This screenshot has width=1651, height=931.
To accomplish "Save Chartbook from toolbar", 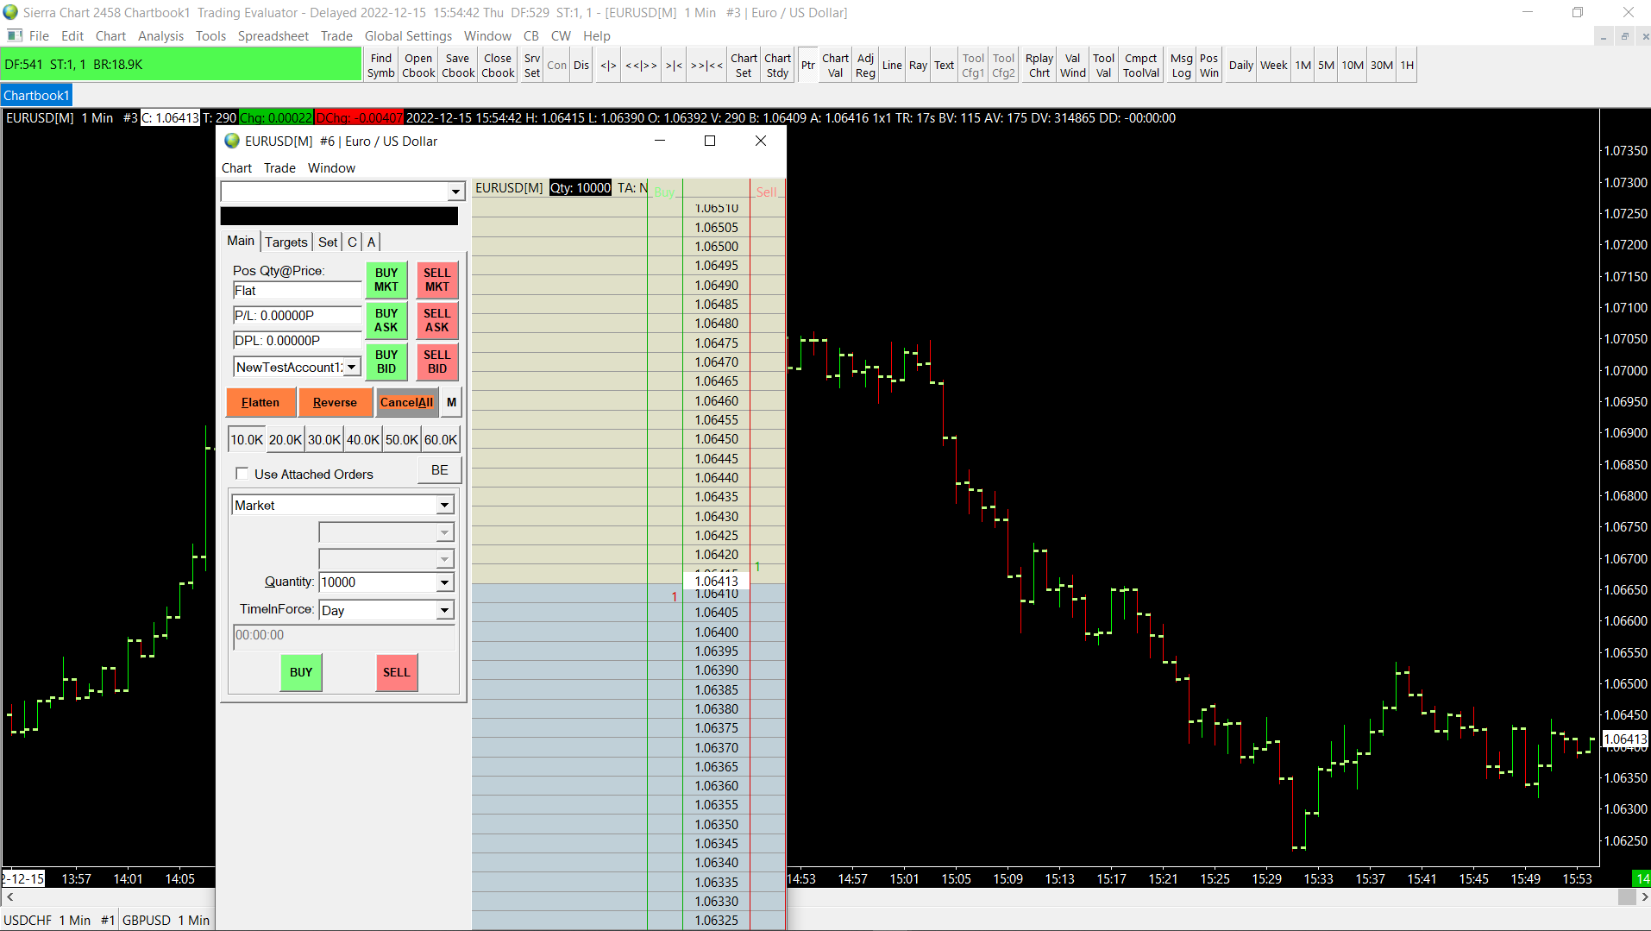I will click(x=458, y=66).
